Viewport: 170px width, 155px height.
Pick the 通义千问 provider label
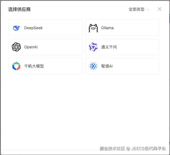[x=109, y=47]
